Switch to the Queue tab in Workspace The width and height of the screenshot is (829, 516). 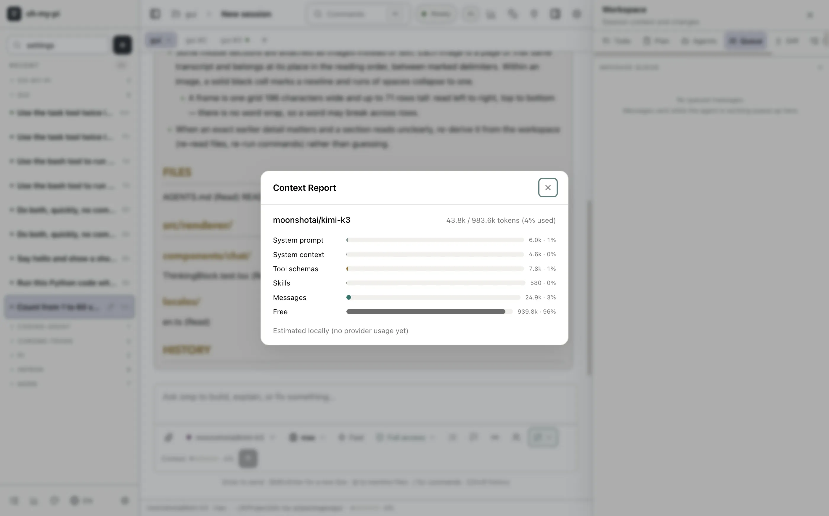click(746, 41)
